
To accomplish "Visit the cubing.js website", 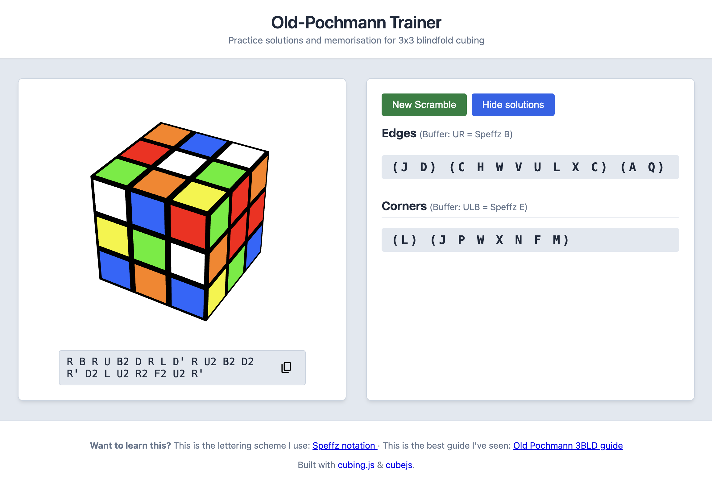I will 356,465.
